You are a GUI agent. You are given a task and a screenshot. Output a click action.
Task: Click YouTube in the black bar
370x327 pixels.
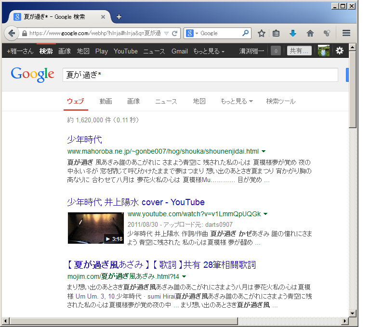[126, 51]
